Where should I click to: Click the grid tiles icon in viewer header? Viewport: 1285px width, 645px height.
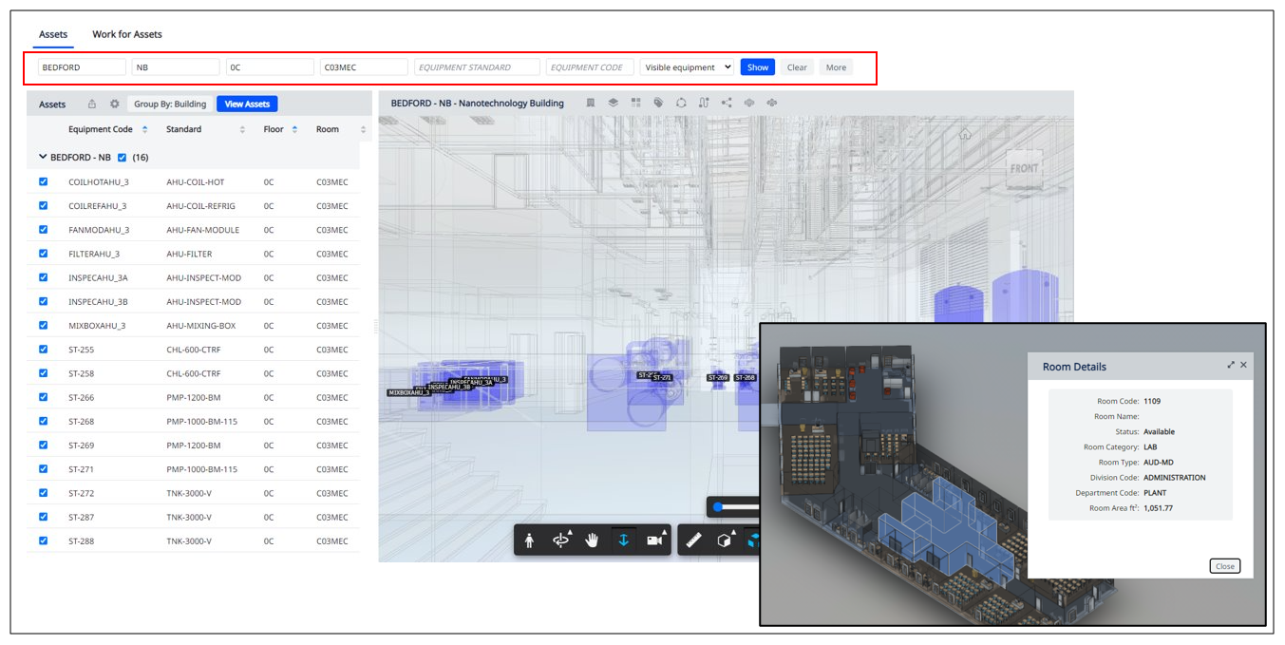pos(636,103)
